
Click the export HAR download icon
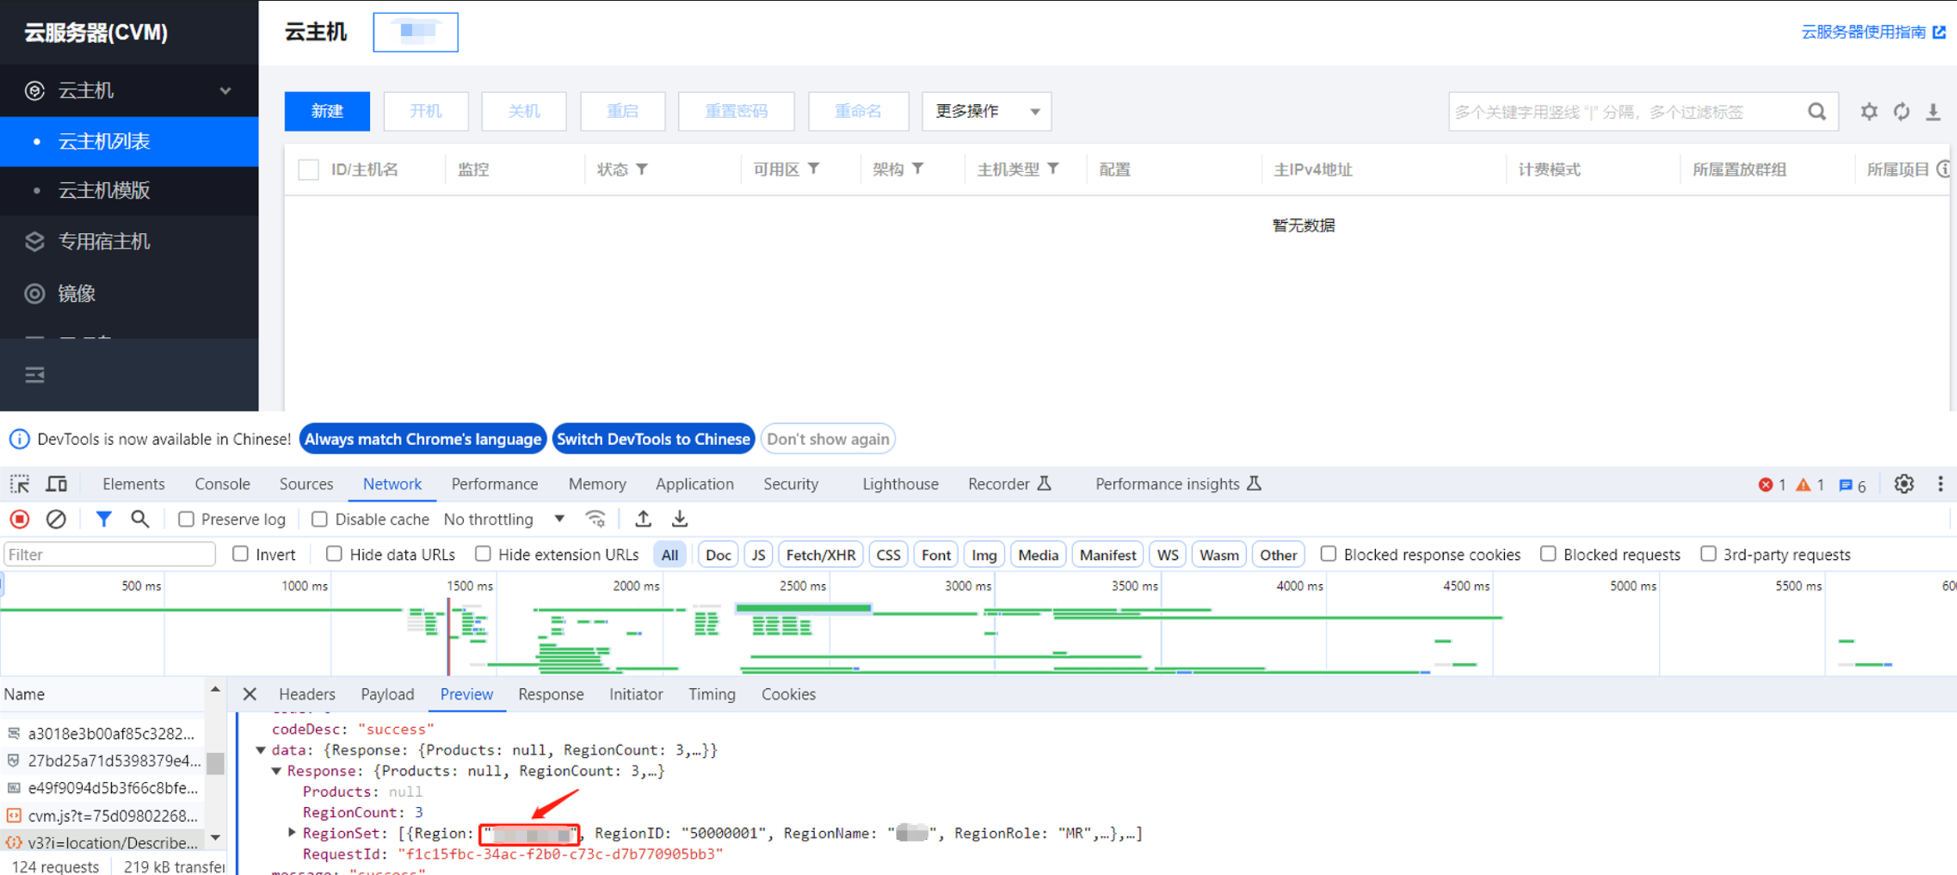pos(679,519)
